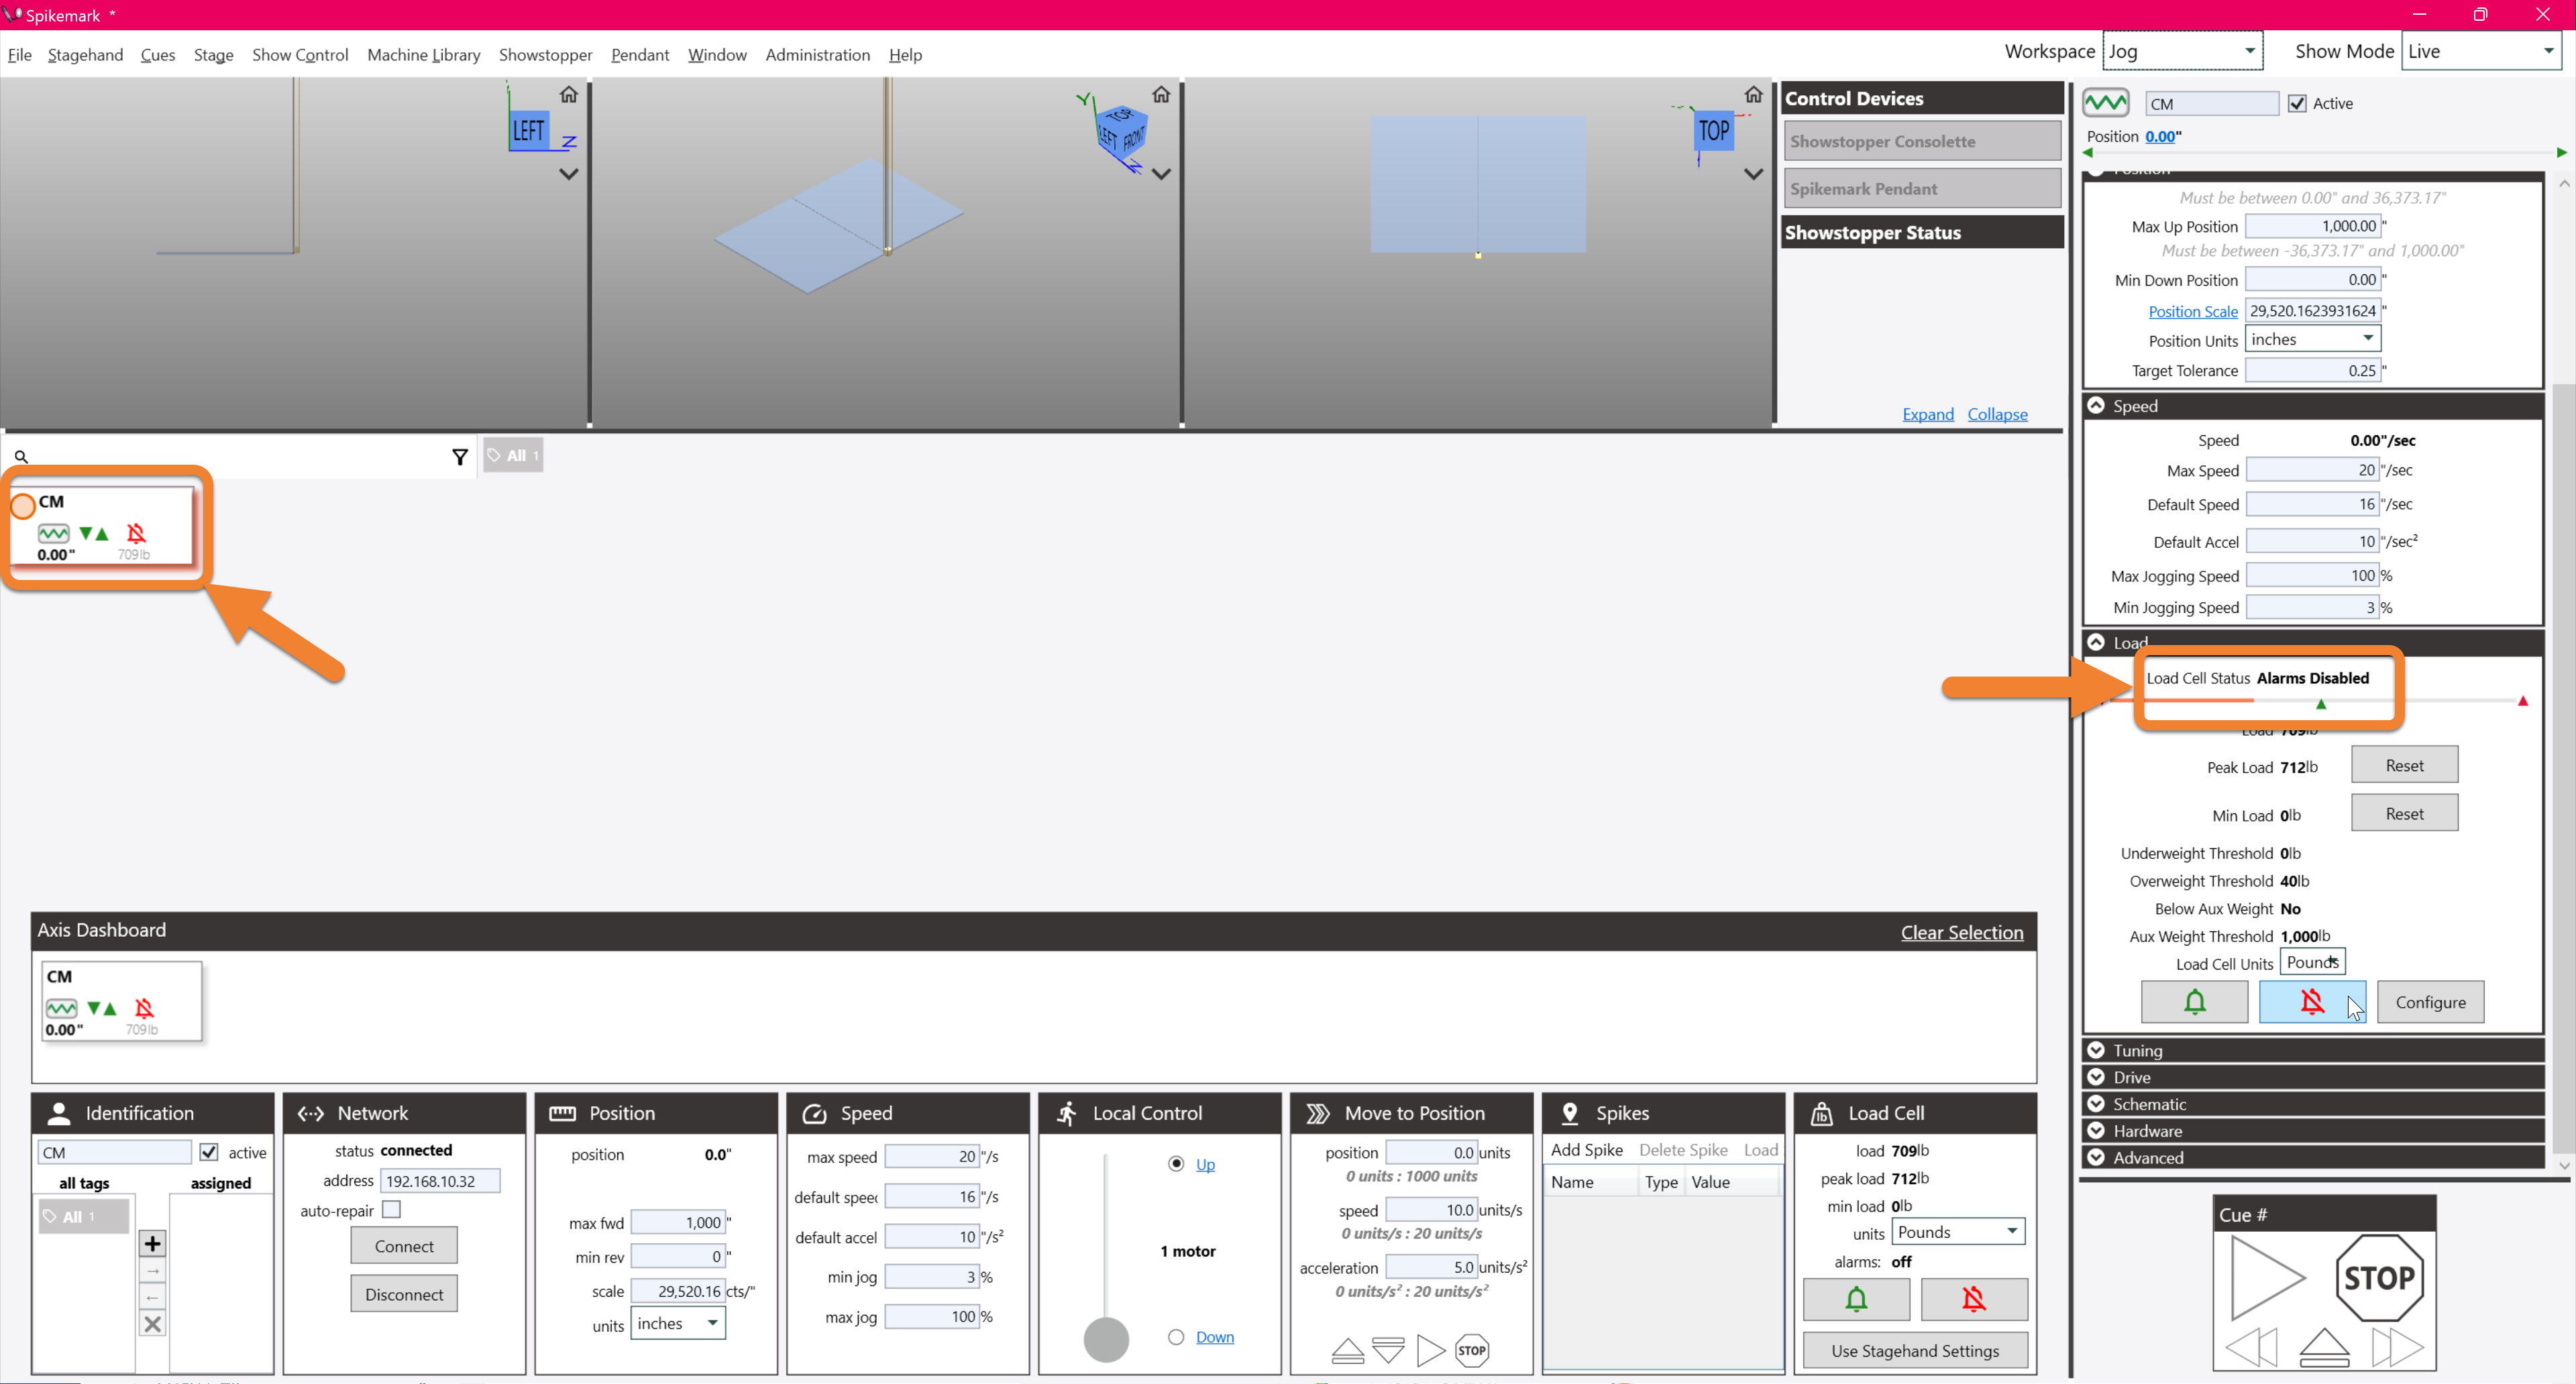Click the Max Speed input field
2576x1384 pixels.
[x=2312, y=469]
